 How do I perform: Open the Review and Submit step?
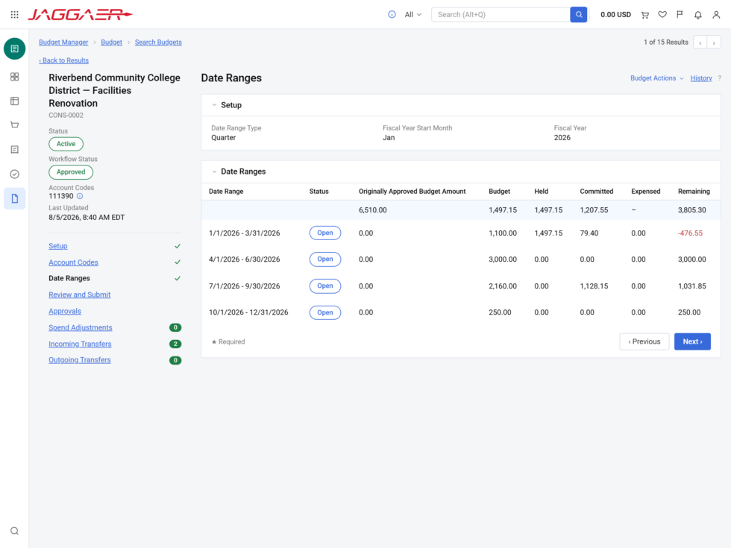(x=79, y=295)
